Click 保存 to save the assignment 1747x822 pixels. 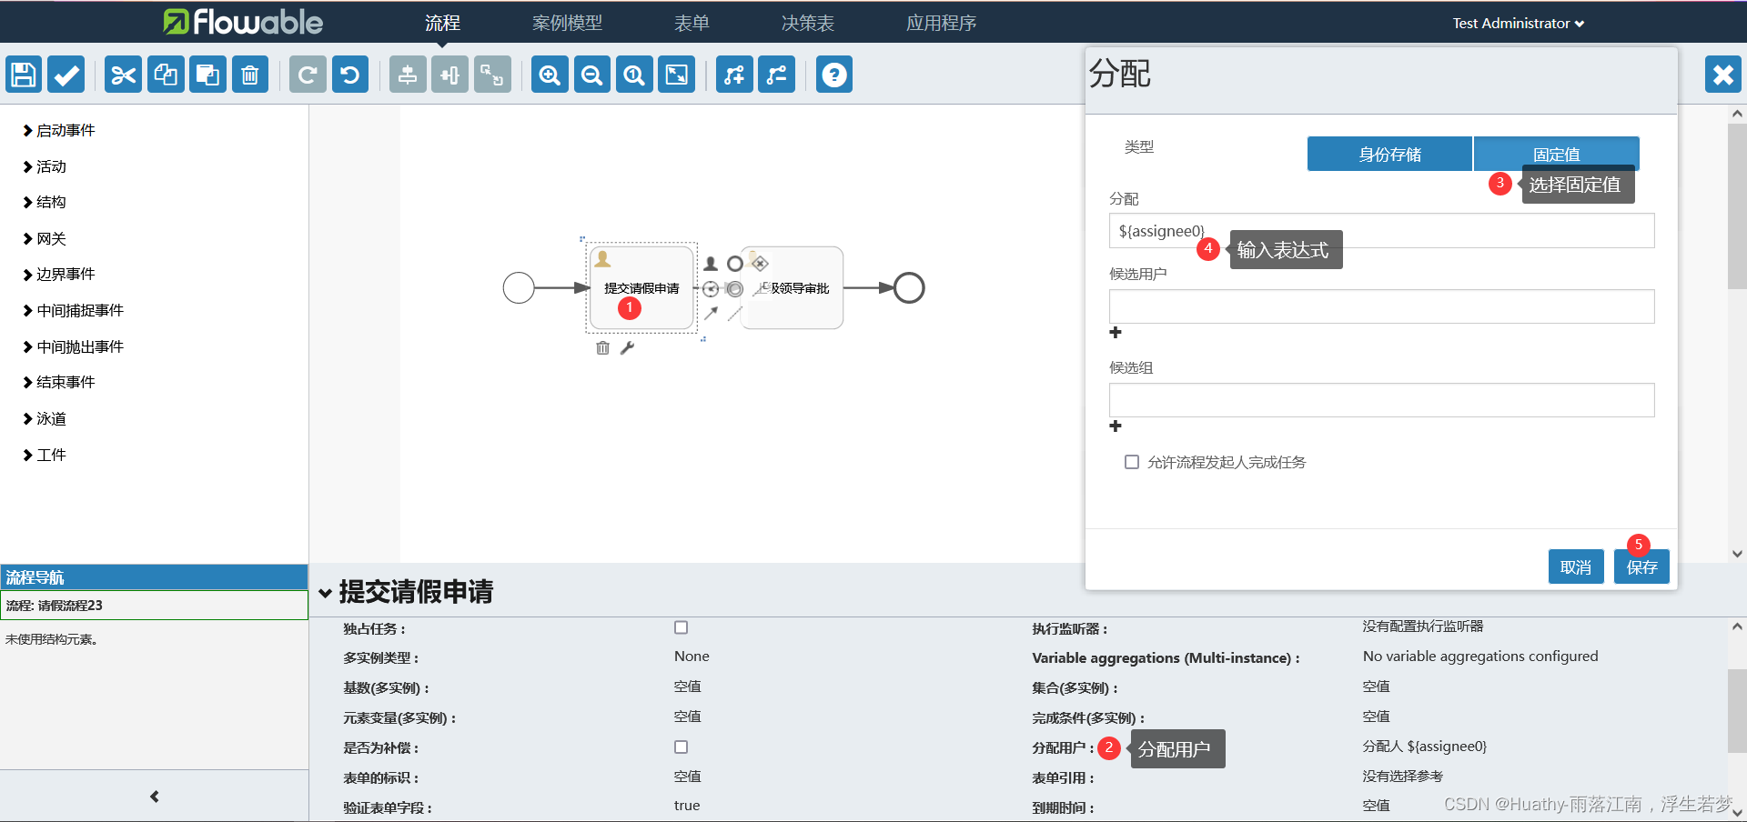pyautogui.click(x=1642, y=567)
